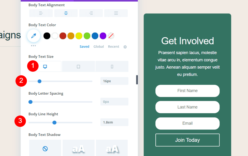Switch to the Recent colors tab
The image size is (248, 156).
click(114, 46)
